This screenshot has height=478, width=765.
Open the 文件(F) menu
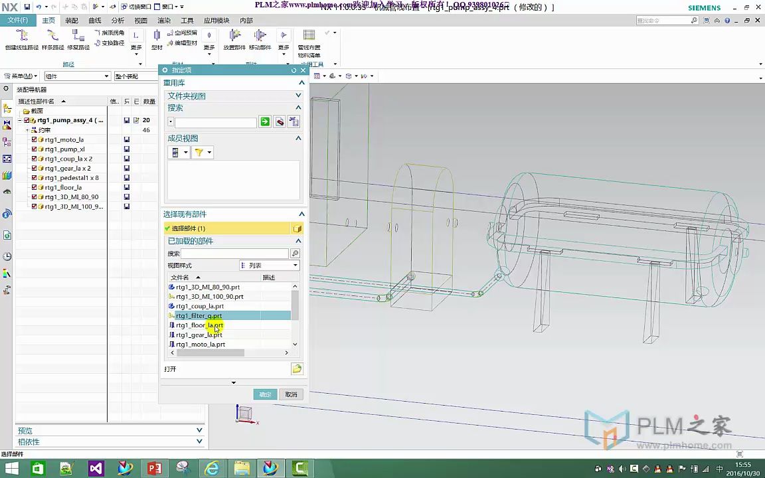pos(18,21)
